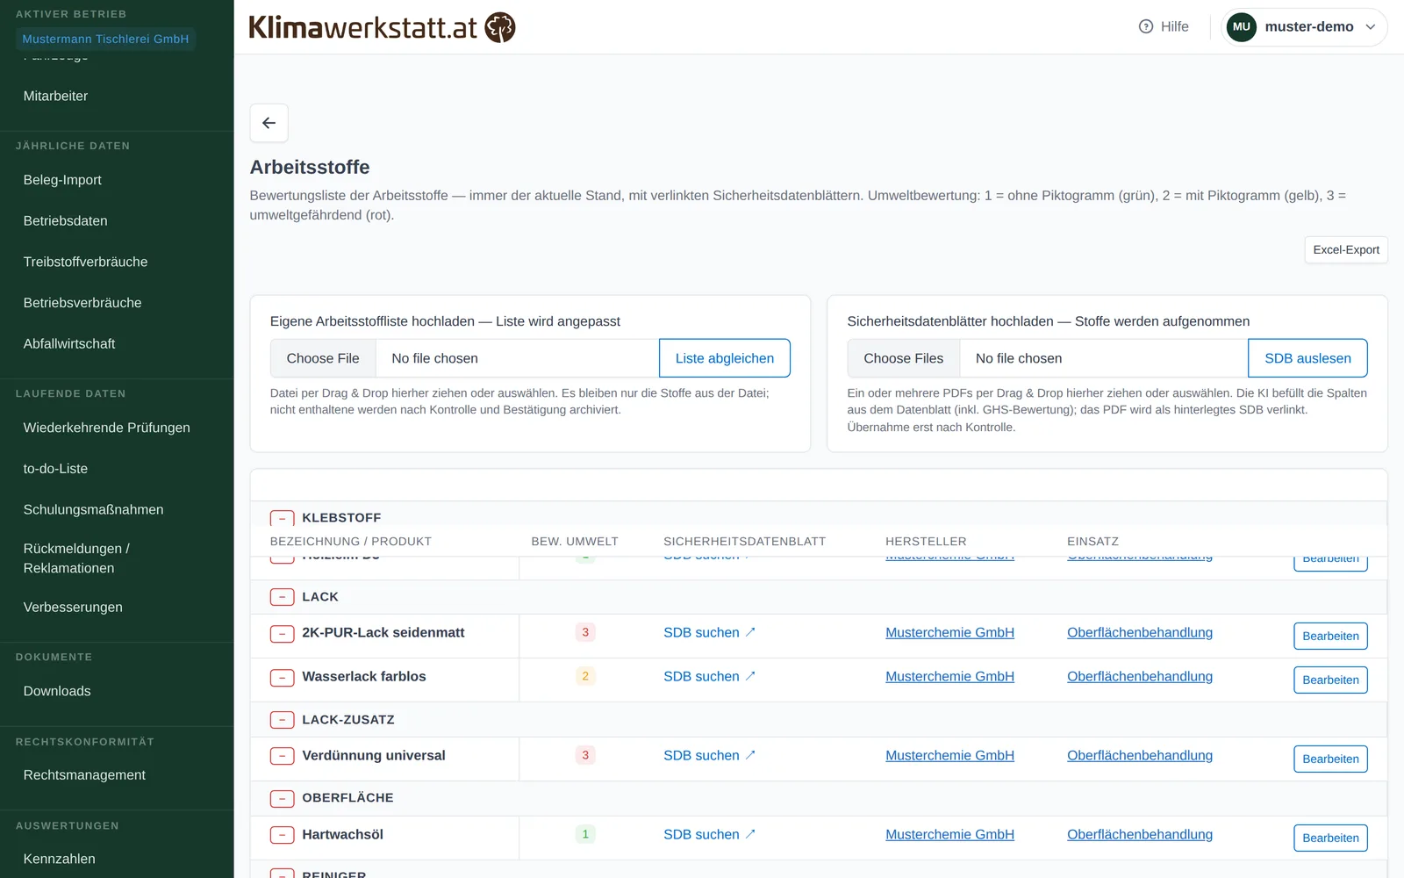The height and width of the screenshot is (878, 1404).
Task: Click Bearbeiten for Wasserlack farblos
Action: pos(1330,680)
